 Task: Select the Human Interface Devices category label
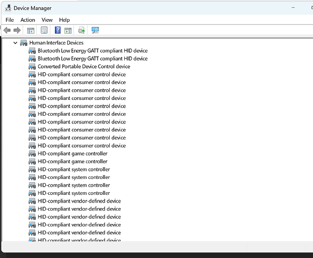[x=63, y=43]
